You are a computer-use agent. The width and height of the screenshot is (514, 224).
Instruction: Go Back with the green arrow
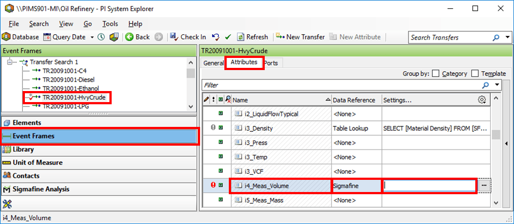(x=138, y=37)
